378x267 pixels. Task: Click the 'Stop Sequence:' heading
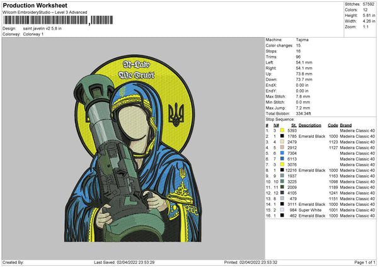coord(280,120)
